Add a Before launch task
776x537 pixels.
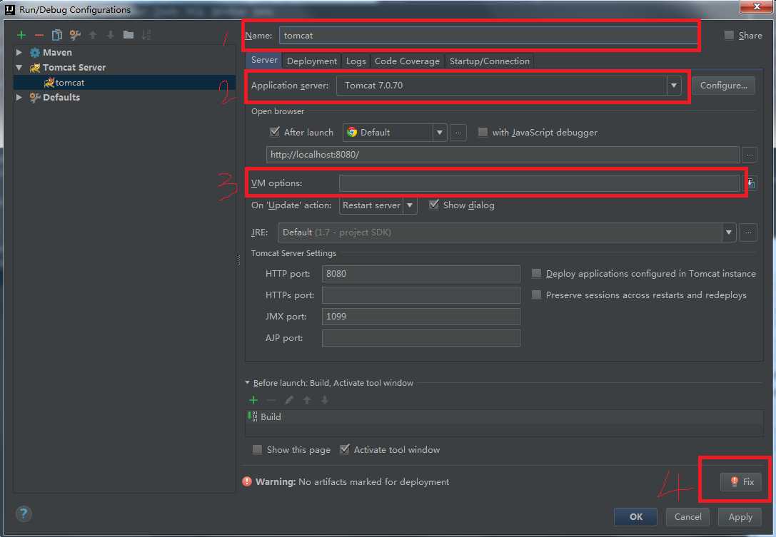253,400
